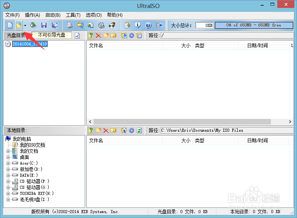Screen dimensions: 297x218
Task: Click the horizontal scrollbar thumb in disc pane
Action: click(182, 122)
